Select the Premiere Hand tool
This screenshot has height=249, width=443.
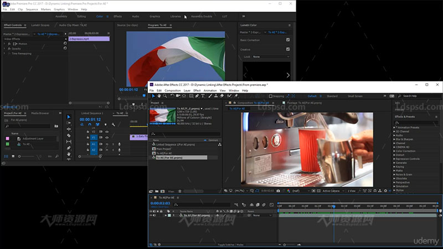click(69, 154)
